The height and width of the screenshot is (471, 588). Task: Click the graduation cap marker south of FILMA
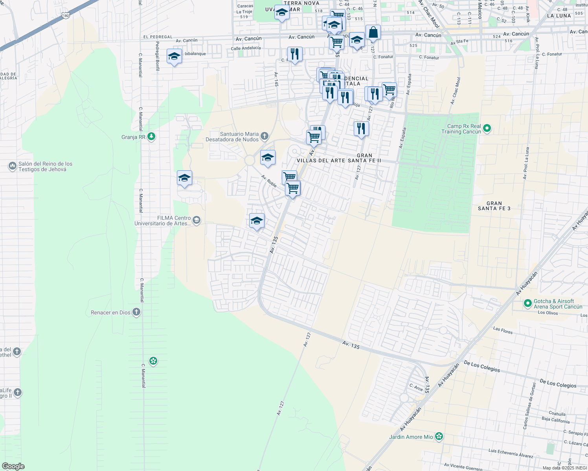point(257,222)
